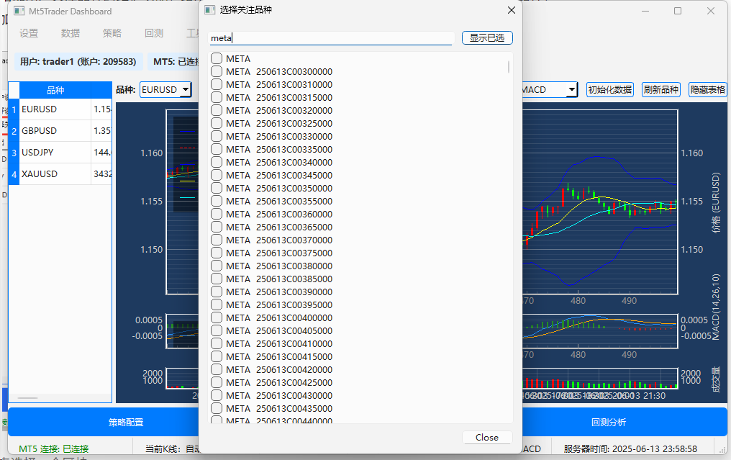Tick checkbox for META 250613C00410000

point(217,343)
